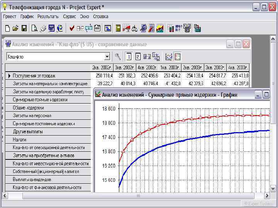Click cell value 250 118,4
Image resolution: width=278 pixels, height=208 pixels.
point(104,76)
